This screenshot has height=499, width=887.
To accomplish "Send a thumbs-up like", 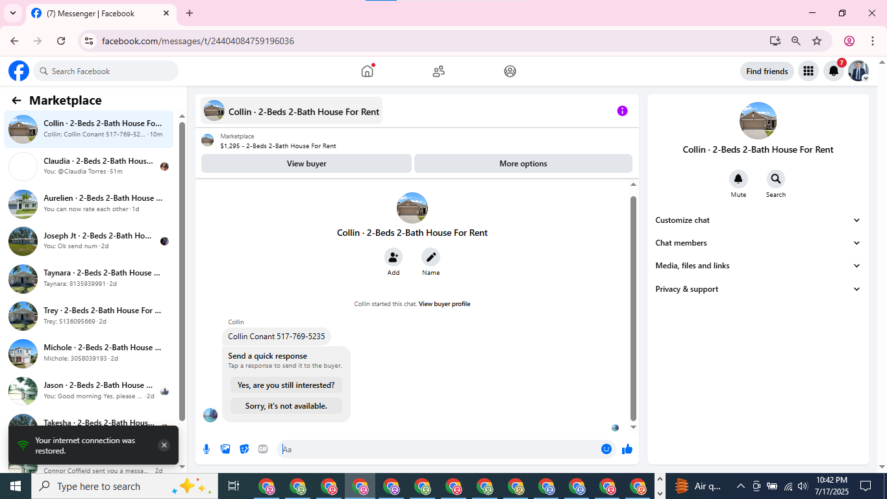I will point(627,449).
